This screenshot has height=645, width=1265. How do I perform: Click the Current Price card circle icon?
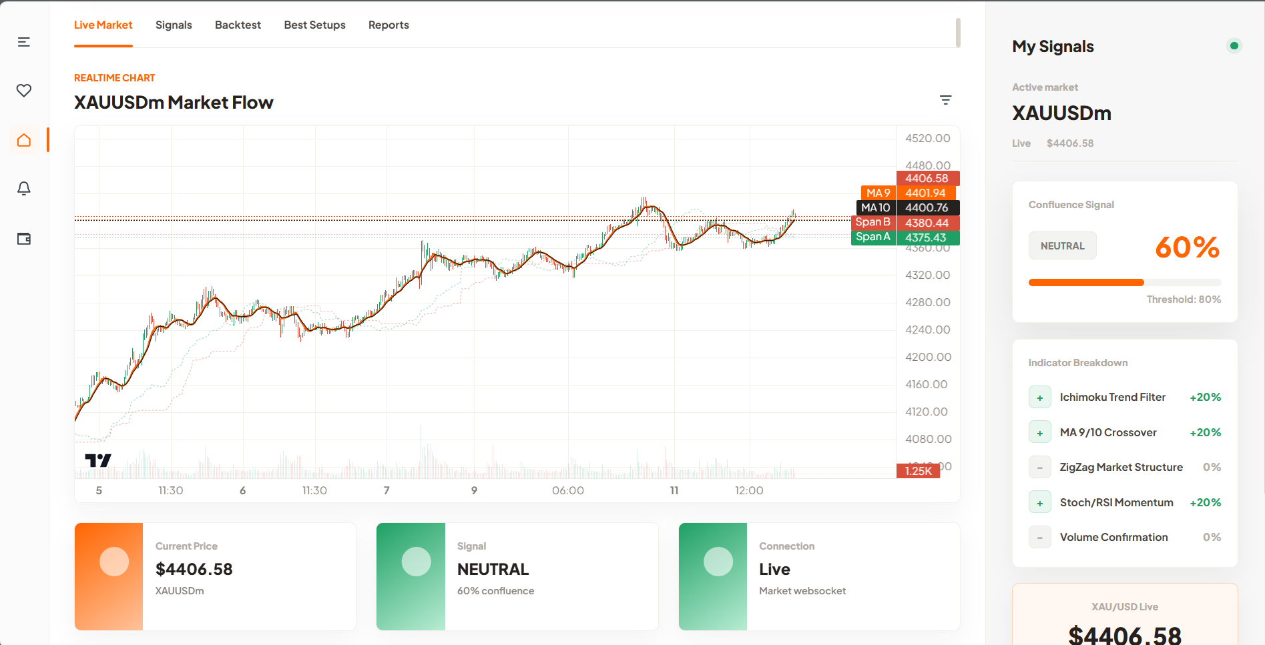coord(114,562)
